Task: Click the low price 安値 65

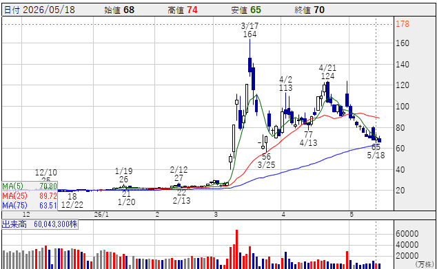Action: click(x=246, y=10)
